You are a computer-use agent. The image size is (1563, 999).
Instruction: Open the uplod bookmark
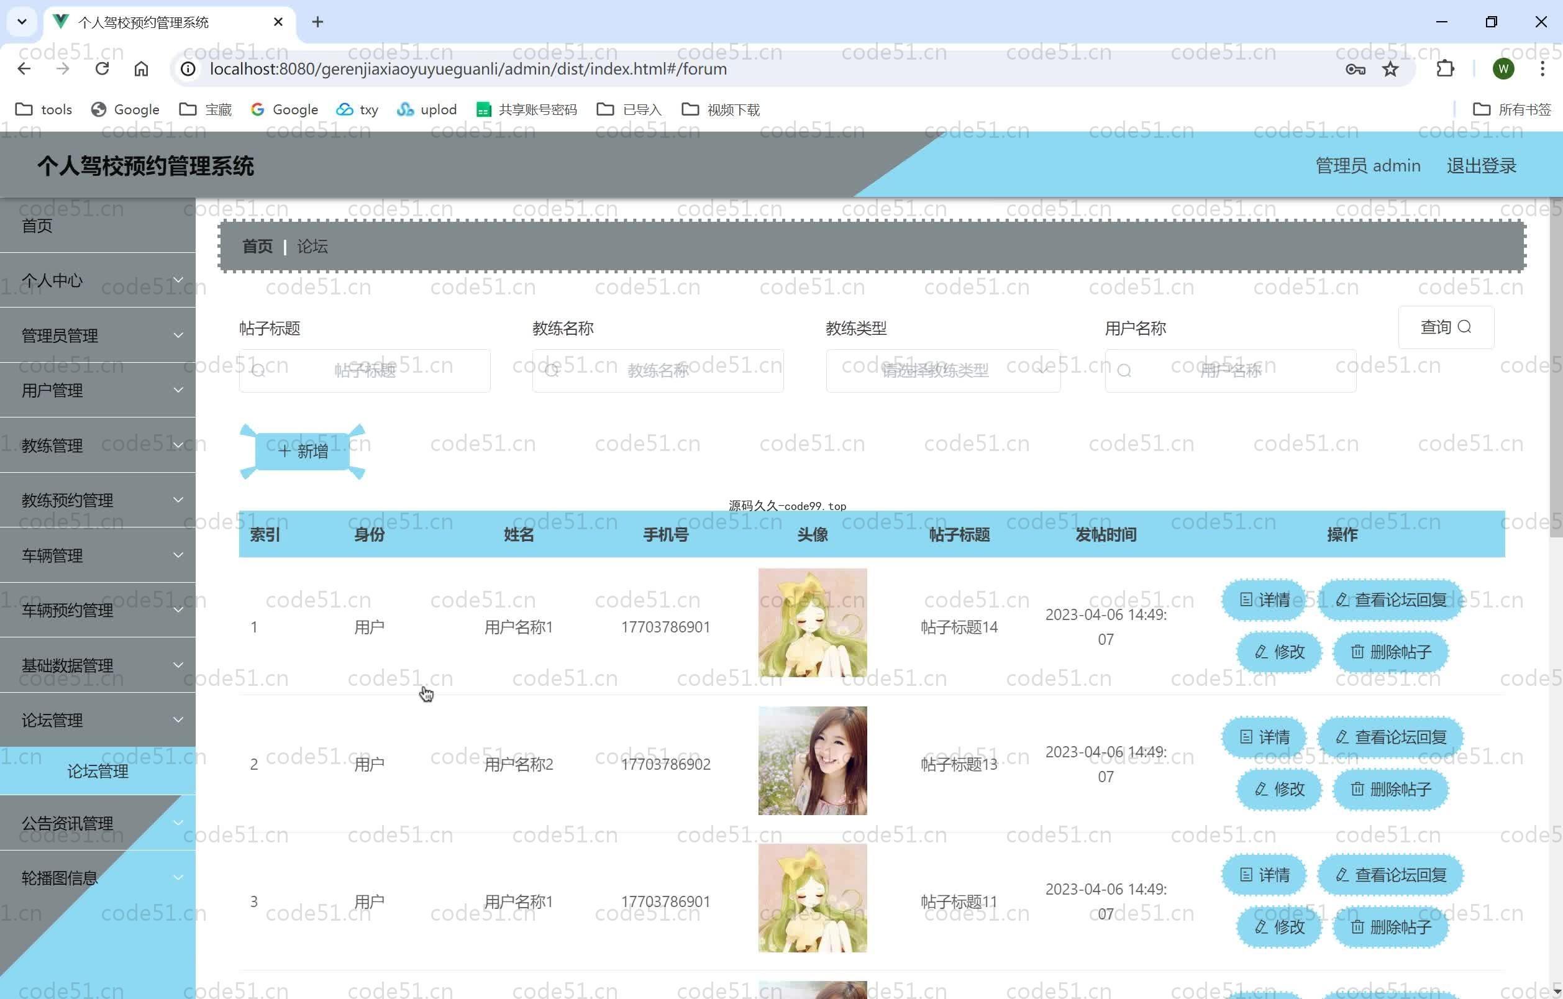click(x=426, y=109)
